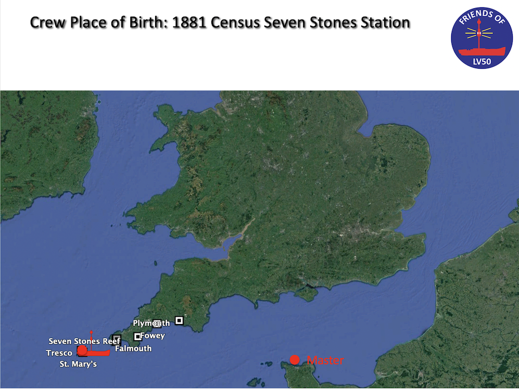The width and height of the screenshot is (519, 389).
Task: Click the 'Seven Stones Reef' label
Action: coord(84,341)
